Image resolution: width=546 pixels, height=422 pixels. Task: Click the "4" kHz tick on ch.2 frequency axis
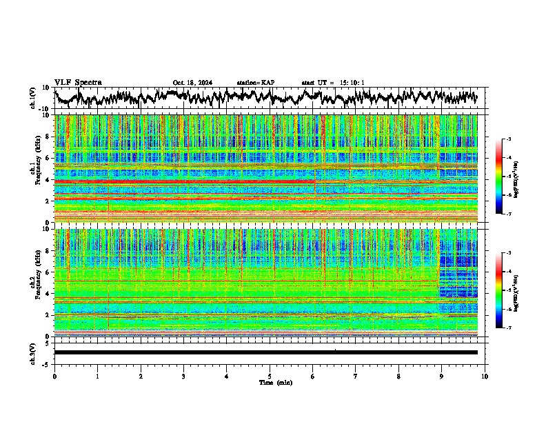click(x=48, y=294)
